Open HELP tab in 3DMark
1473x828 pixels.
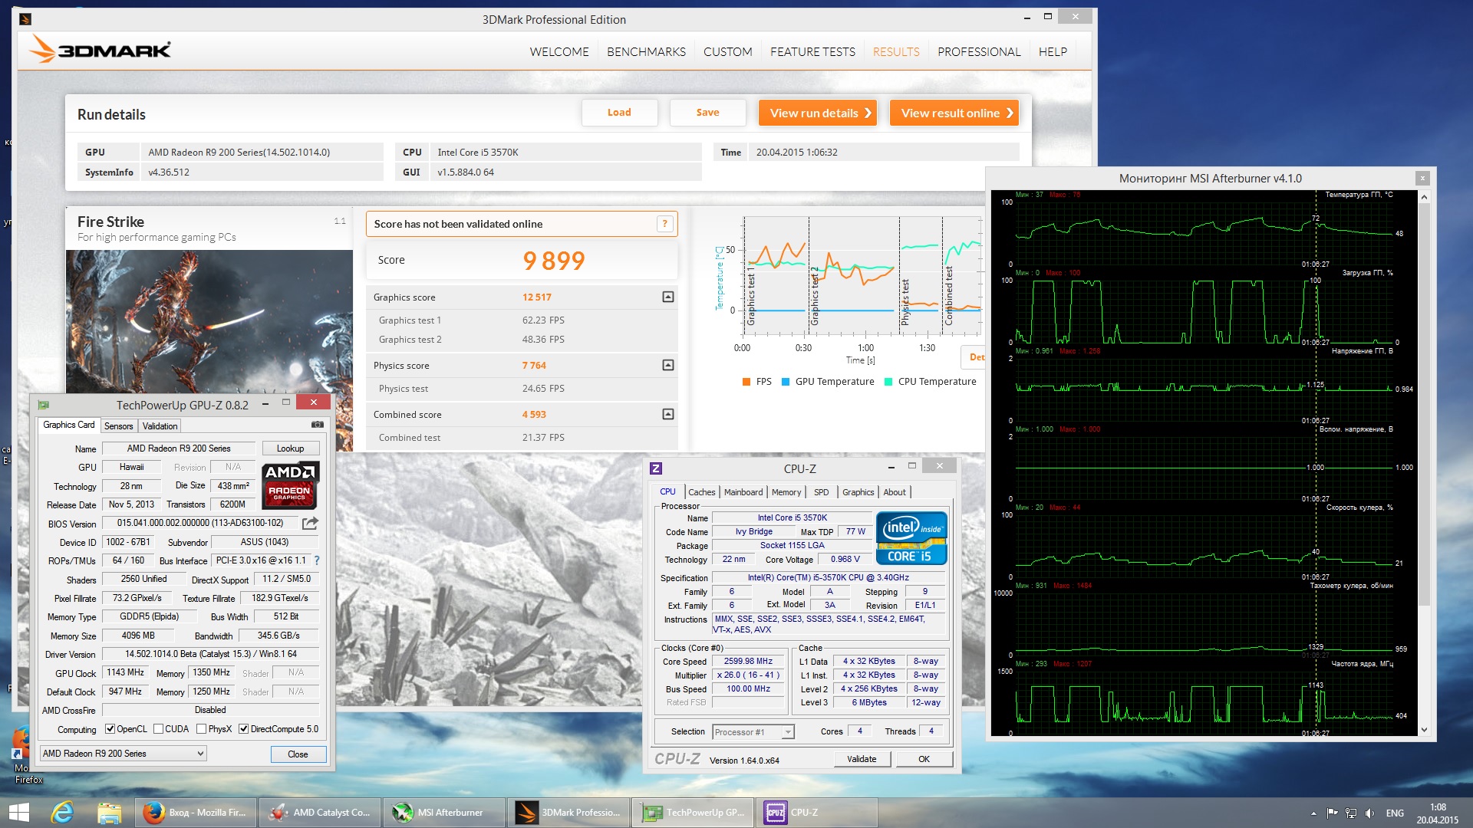coord(1053,51)
